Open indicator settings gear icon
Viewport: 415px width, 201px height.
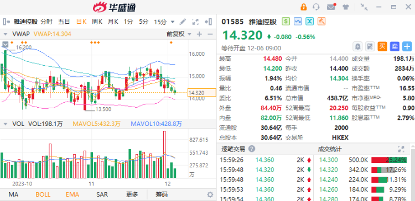[210, 195]
